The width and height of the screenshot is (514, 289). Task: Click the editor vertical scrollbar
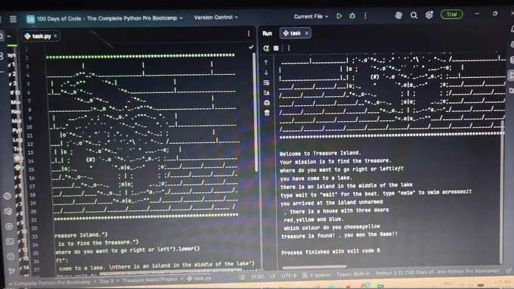pos(255,111)
